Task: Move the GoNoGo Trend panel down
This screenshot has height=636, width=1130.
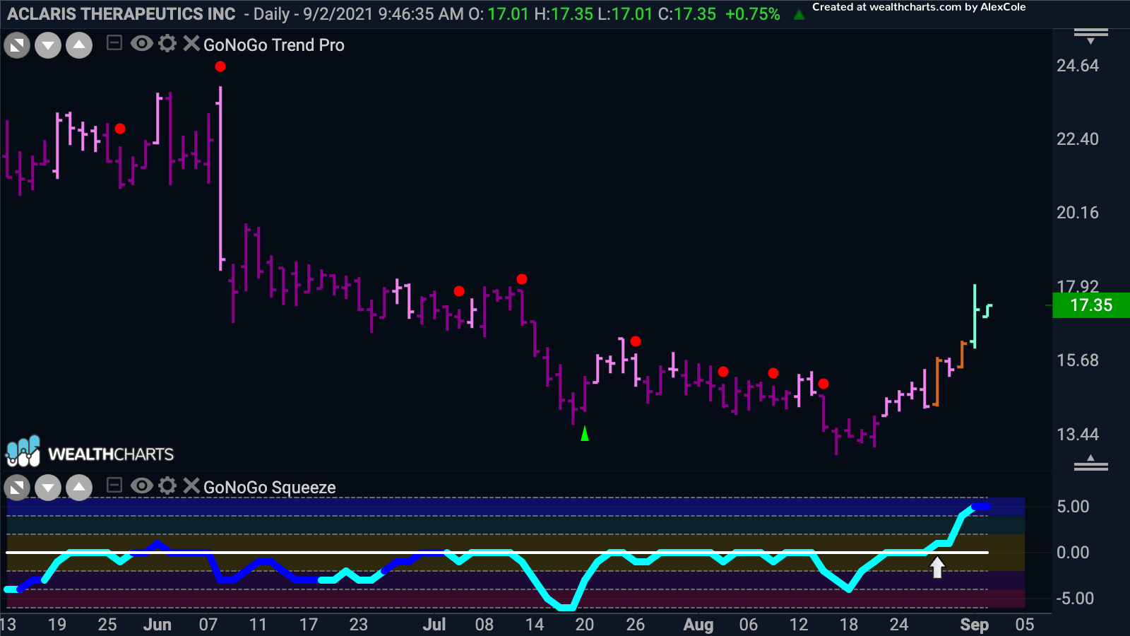Action: click(48, 47)
